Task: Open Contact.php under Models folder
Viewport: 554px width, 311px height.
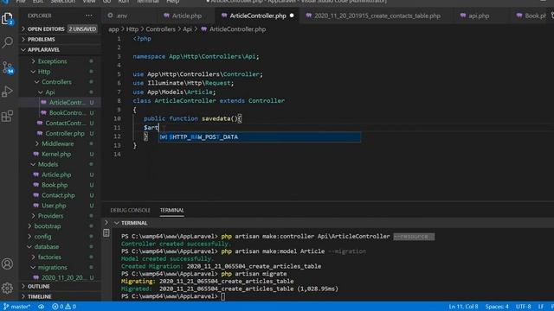Action: coord(58,195)
